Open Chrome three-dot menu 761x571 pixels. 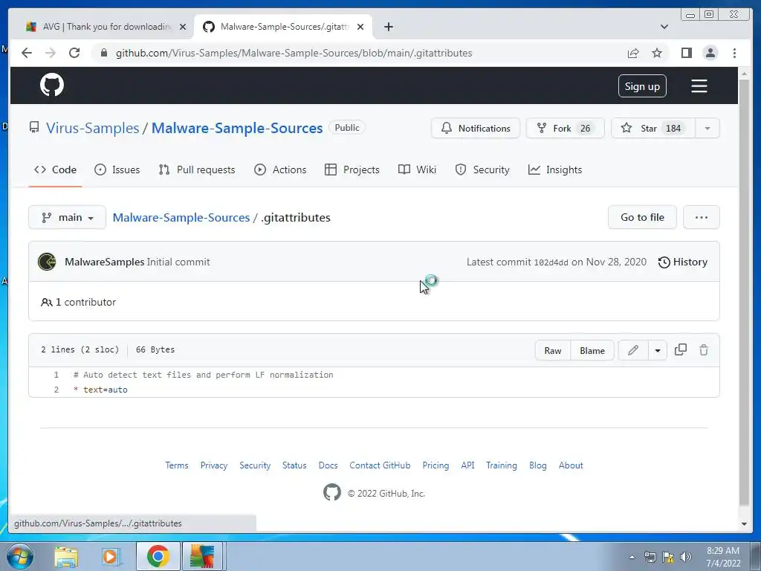pyautogui.click(x=734, y=53)
